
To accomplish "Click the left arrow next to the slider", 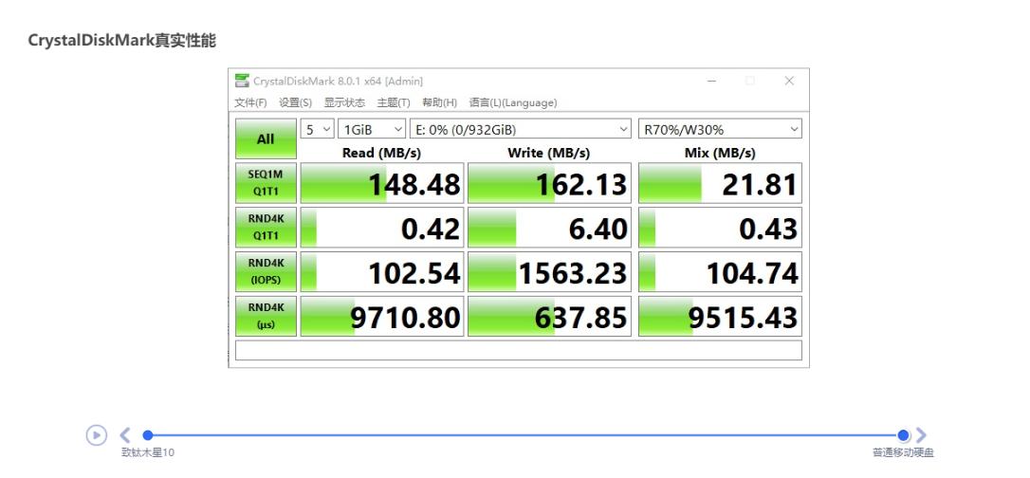I will pos(125,434).
